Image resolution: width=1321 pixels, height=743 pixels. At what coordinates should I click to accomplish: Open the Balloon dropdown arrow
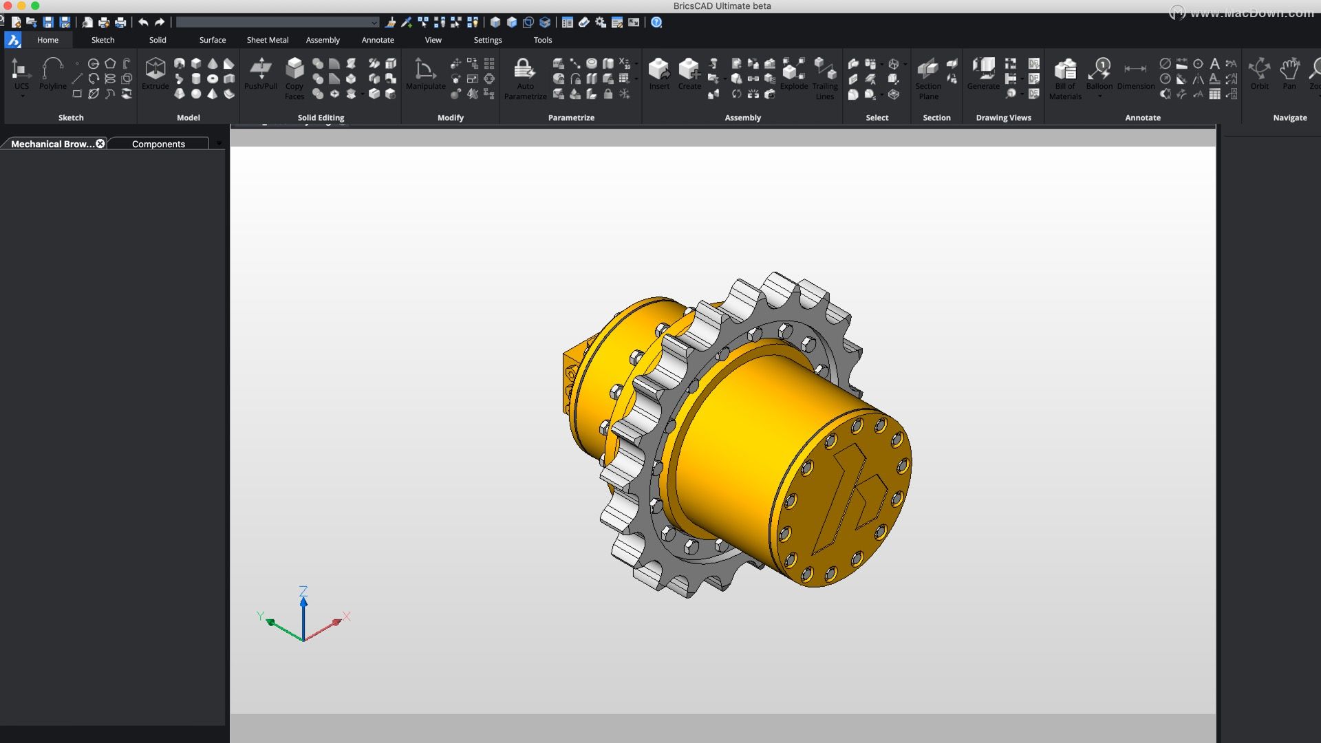[x=1099, y=96]
